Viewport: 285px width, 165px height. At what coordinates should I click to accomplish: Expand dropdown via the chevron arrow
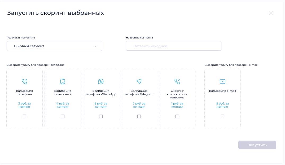96,46
